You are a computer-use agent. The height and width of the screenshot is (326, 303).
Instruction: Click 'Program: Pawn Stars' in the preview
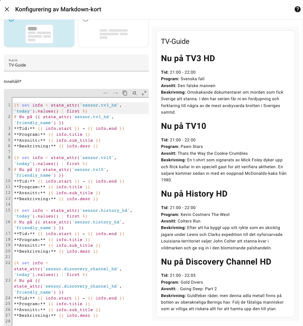click(182, 146)
